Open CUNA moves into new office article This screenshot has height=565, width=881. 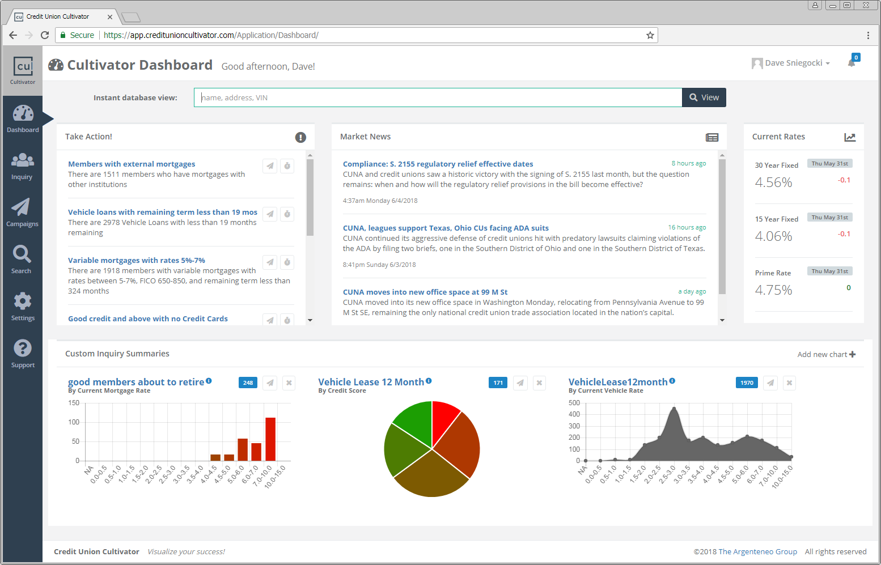coord(425,292)
